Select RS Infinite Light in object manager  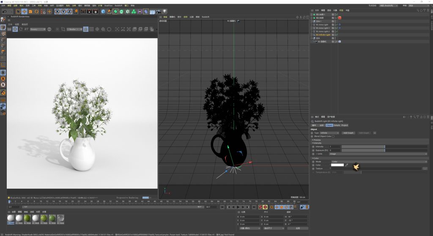coord(323,35)
